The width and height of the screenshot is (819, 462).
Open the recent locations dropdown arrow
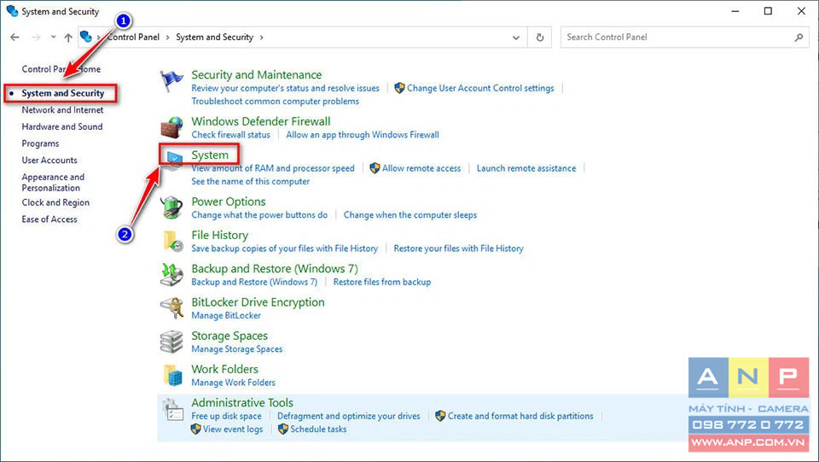coord(53,37)
